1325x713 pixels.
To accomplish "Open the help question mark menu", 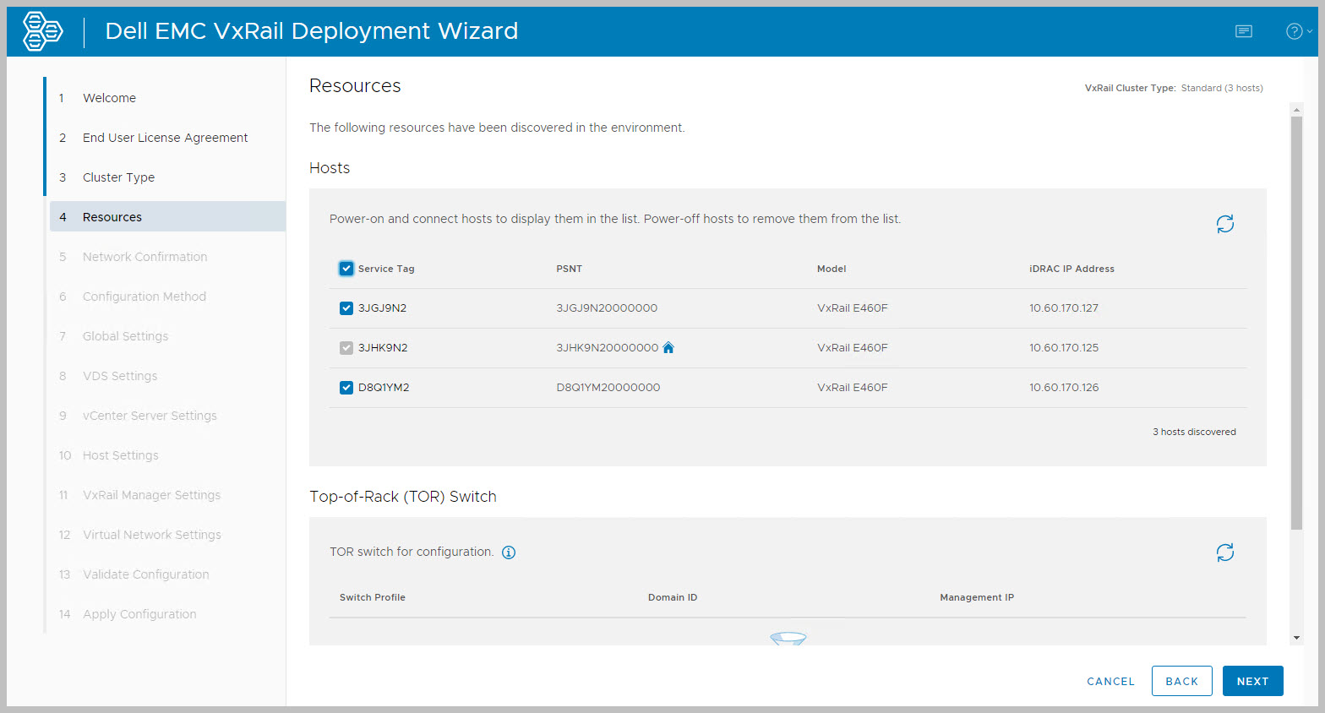I will tap(1296, 31).
